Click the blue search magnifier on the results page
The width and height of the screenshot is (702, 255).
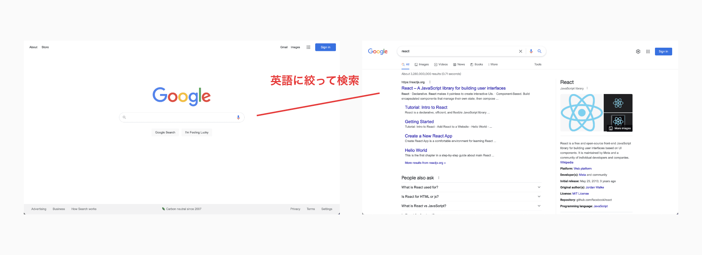click(x=539, y=51)
